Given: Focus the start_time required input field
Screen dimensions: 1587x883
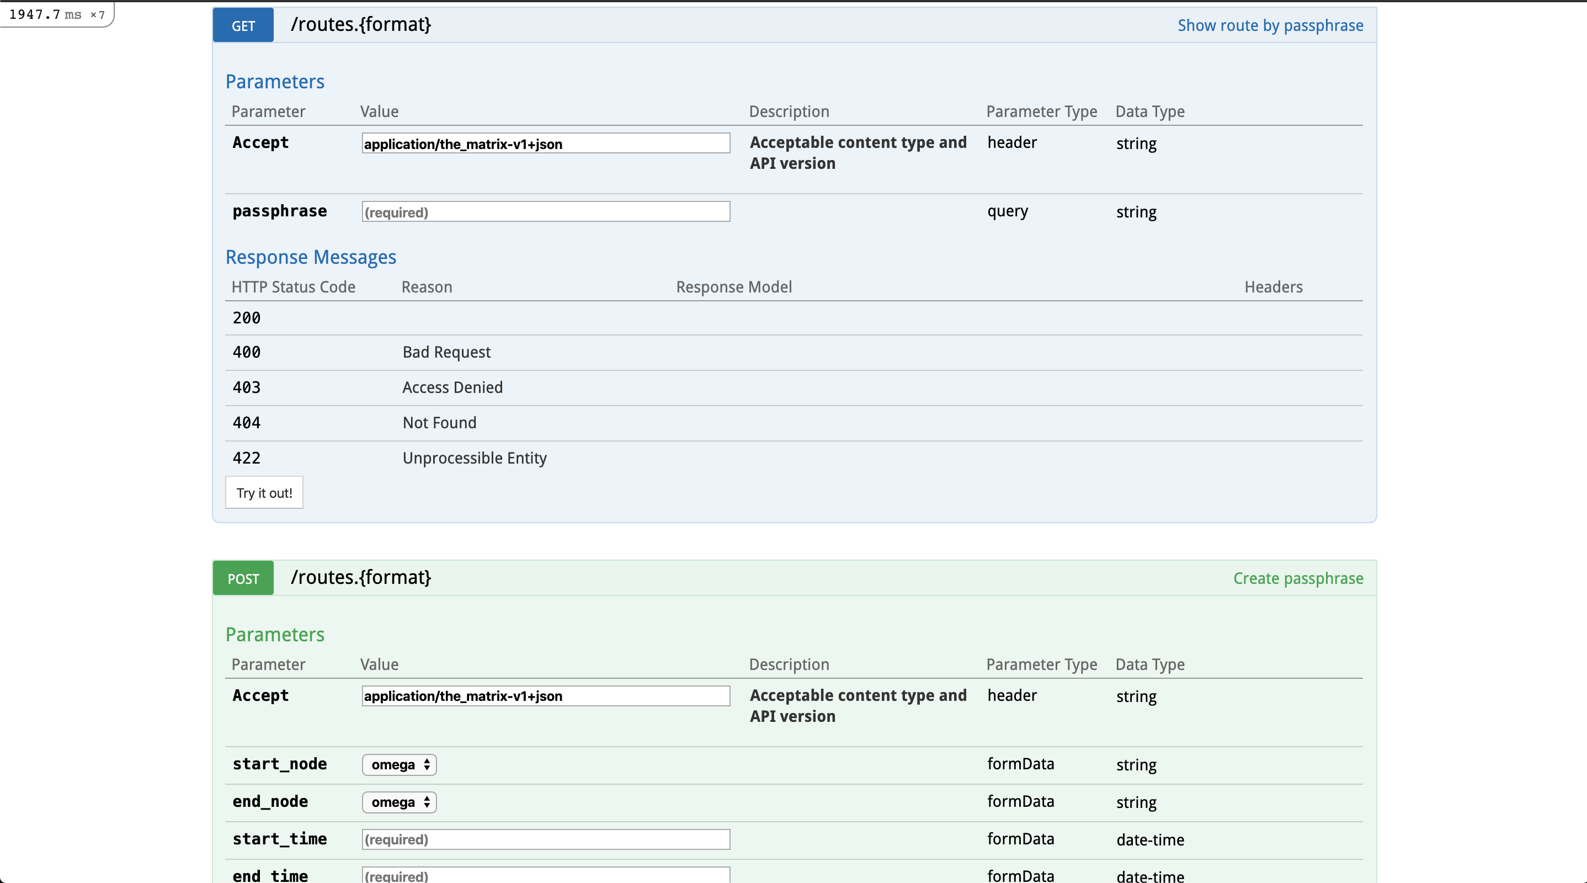Looking at the screenshot, I should pyautogui.click(x=546, y=839).
